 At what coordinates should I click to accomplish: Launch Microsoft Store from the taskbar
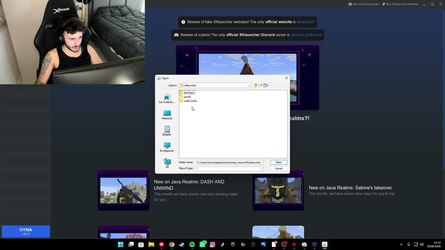click(x=141, y=244)
